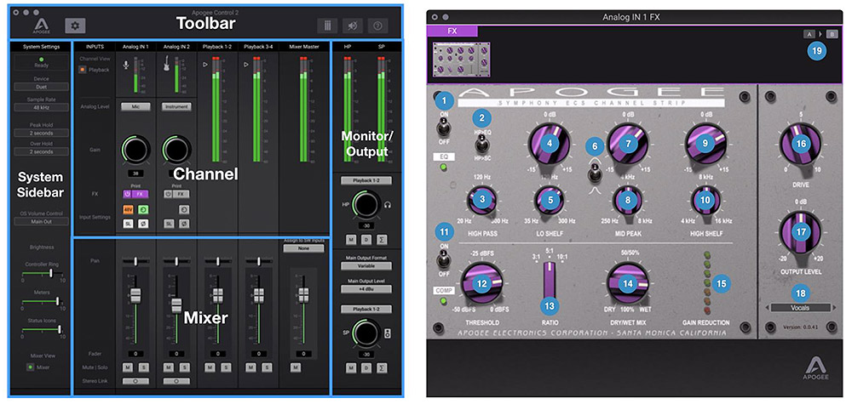Click the microphone icon on Analog IN 1

[126, 65]
